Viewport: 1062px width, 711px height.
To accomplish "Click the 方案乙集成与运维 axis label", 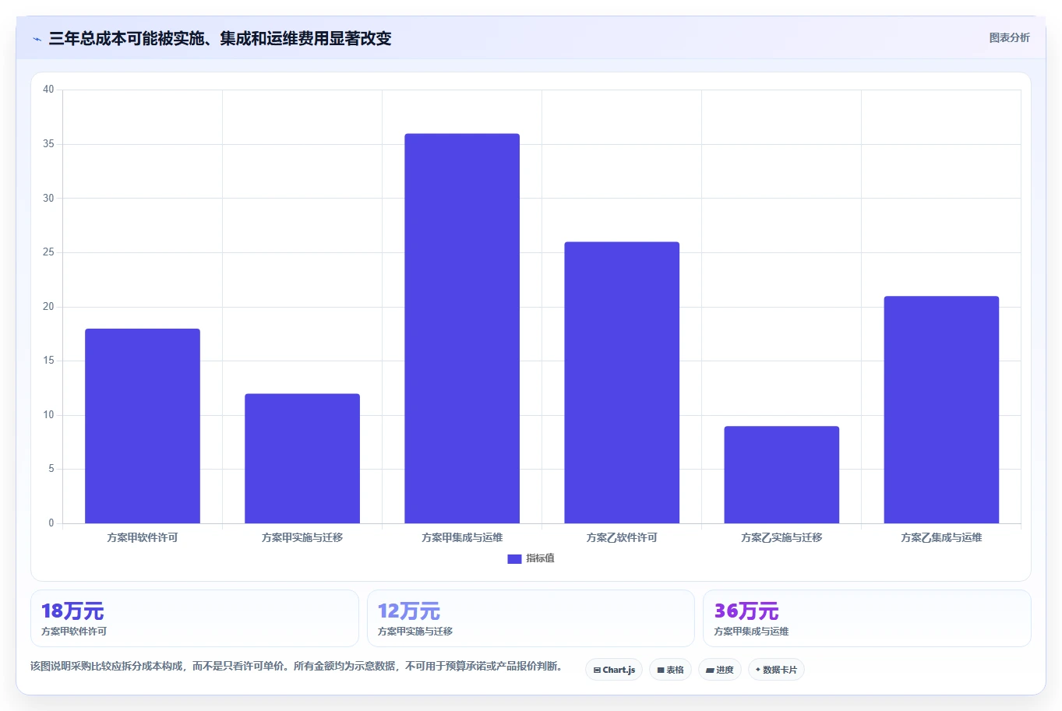I will pyautogui.click(x=941, y=537).
